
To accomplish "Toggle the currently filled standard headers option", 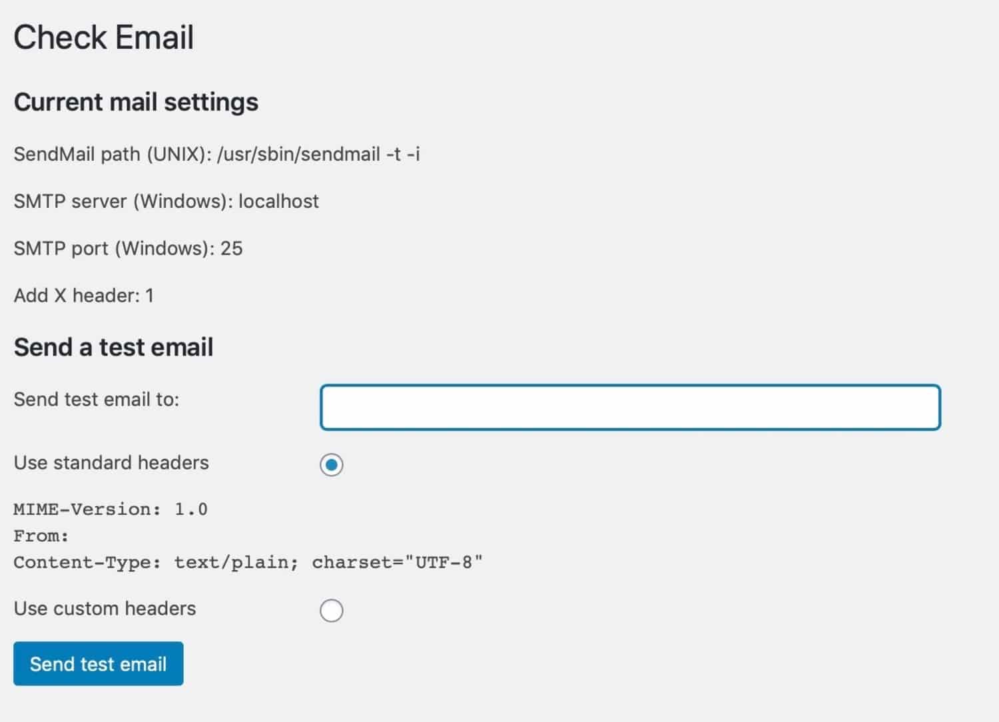I will point(332,465).
